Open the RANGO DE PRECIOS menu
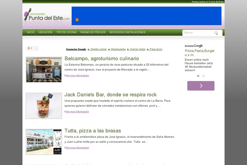 tap(93, 32)
